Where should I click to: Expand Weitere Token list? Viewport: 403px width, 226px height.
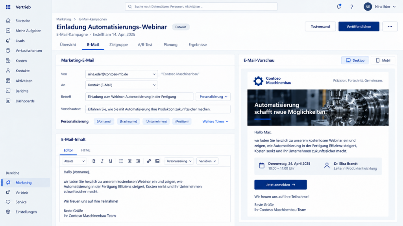click(215, 122)
